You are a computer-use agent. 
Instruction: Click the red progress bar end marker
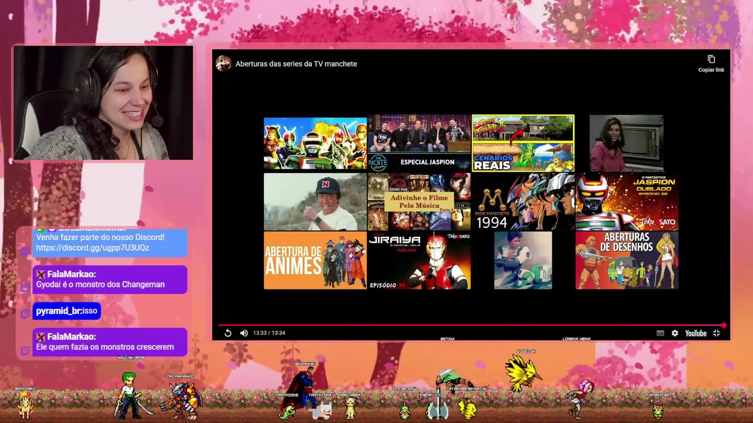coord(724,325)
